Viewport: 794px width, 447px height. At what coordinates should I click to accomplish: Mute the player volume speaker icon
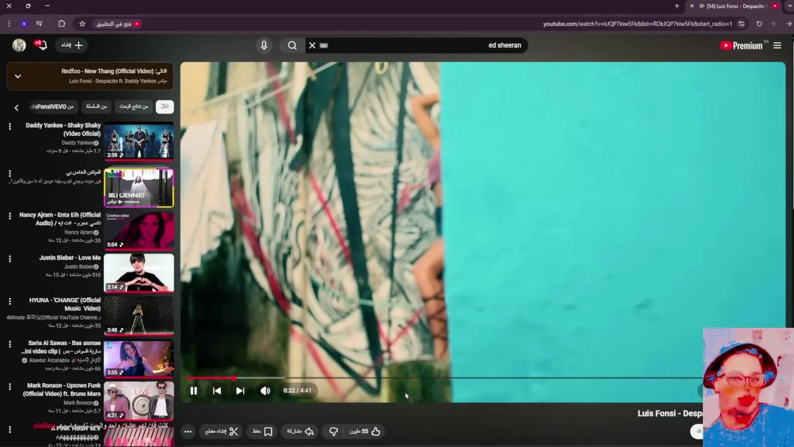point(265,391)
